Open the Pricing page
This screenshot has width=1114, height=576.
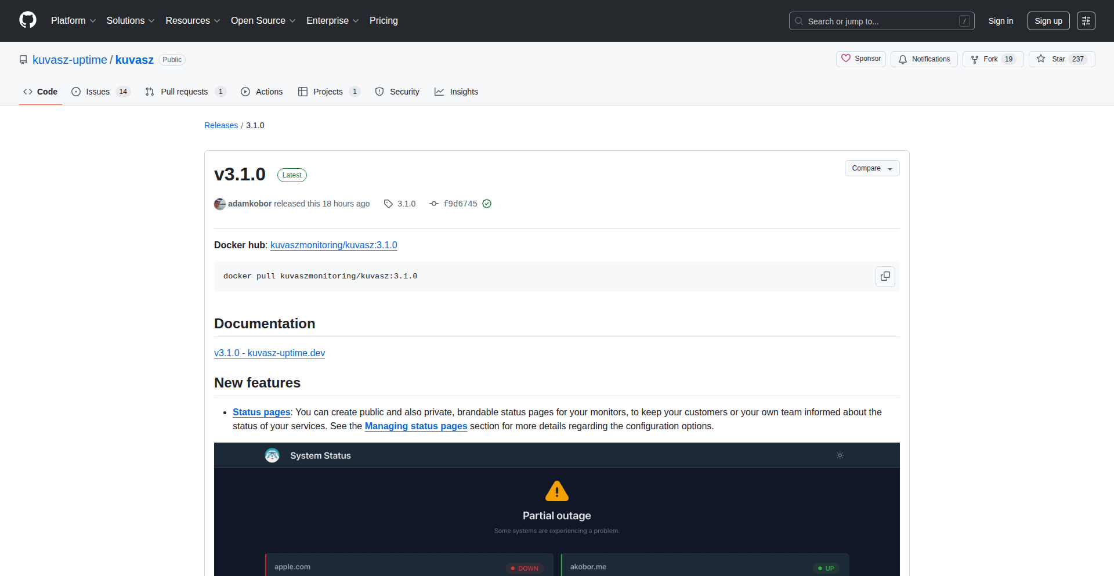click(384, 21)
